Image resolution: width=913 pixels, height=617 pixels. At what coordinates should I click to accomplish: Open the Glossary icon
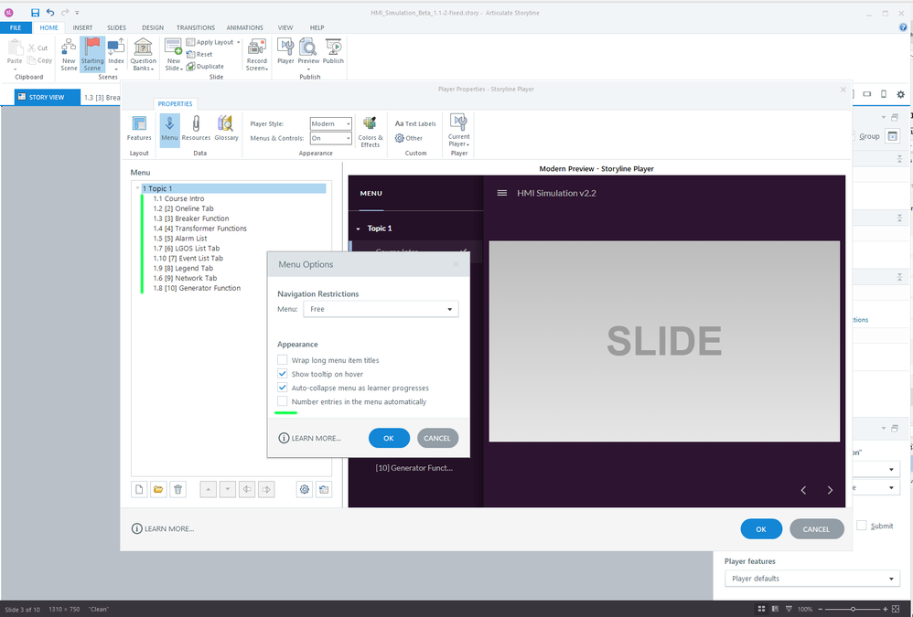[226, 128]
